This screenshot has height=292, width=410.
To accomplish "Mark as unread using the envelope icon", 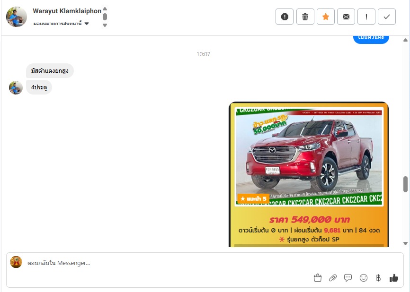I will 346,17.
